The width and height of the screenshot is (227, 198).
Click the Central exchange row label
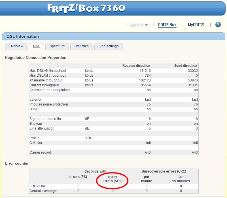[x=43, y=191]
